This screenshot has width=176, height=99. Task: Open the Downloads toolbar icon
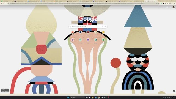click(x=168, y=4)
